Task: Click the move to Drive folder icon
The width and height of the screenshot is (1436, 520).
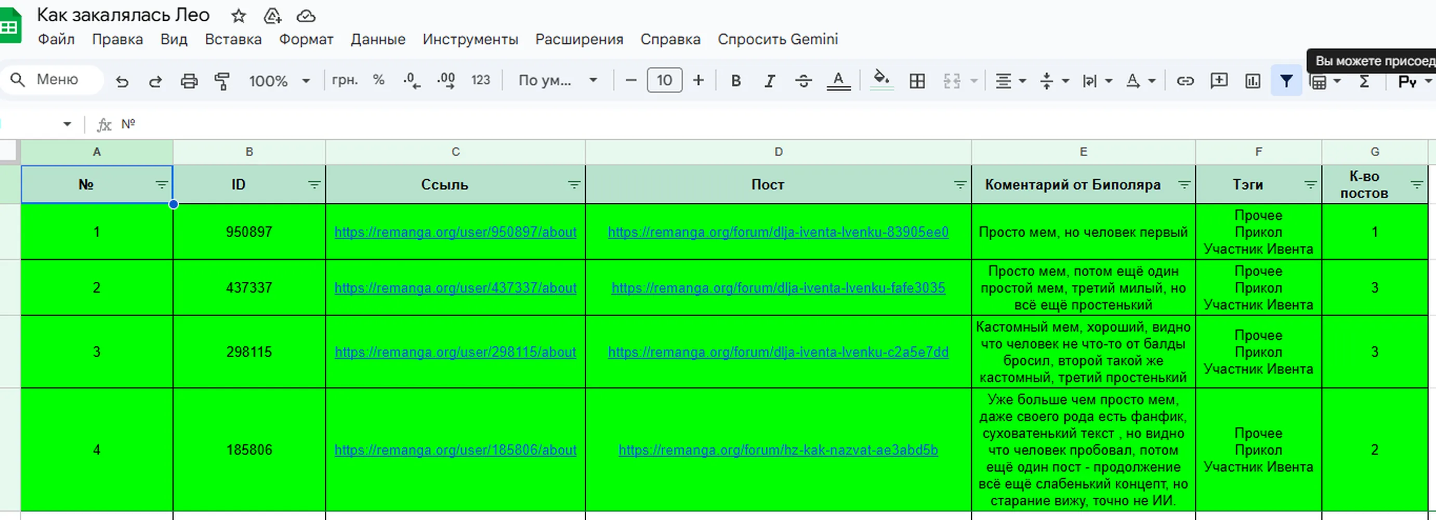Action: [x=272, y=16]
